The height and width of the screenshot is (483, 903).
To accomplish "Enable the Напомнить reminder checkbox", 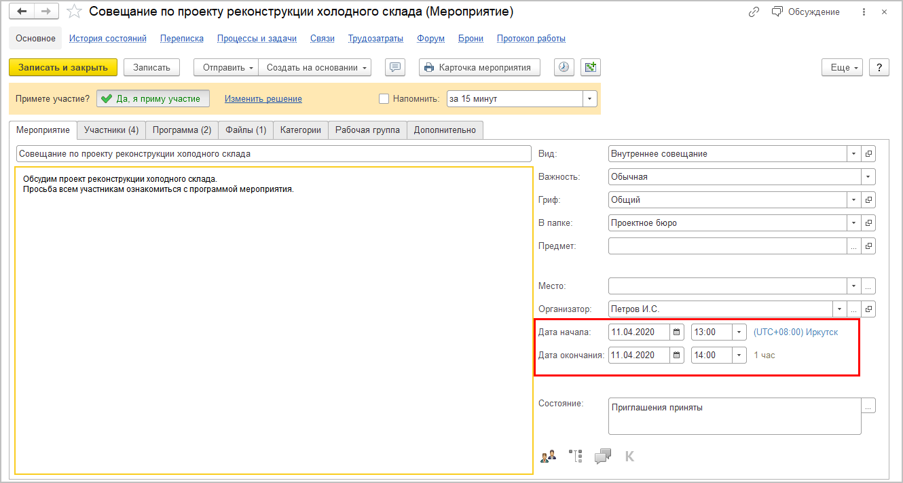I will 384,99.
